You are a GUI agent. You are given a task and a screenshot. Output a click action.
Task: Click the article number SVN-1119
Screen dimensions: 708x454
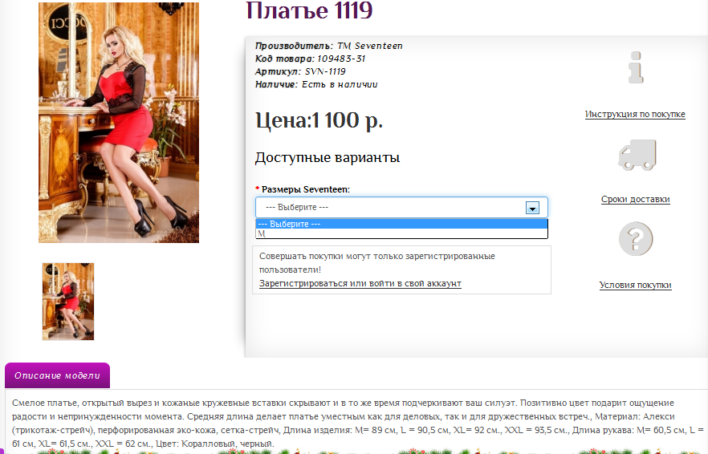[x=325, y=71]
